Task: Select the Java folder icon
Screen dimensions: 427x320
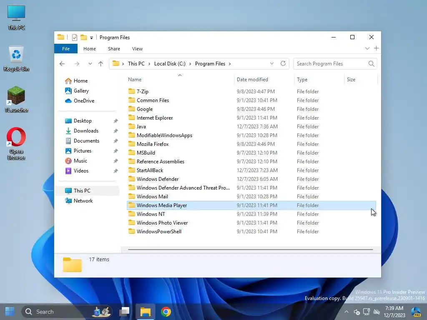Action: pyautogui.click(x=131, y=126)
